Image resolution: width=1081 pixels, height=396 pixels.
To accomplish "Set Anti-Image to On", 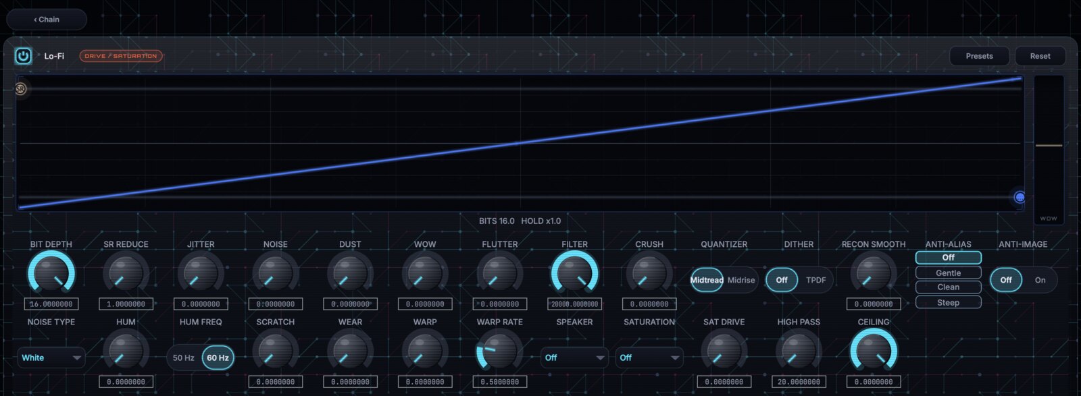I will pos(1040,280).
